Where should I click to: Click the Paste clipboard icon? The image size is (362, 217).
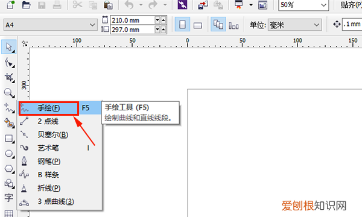point(108,5)
